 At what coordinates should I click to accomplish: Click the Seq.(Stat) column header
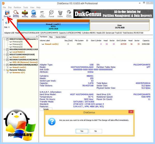click(68, 41)
